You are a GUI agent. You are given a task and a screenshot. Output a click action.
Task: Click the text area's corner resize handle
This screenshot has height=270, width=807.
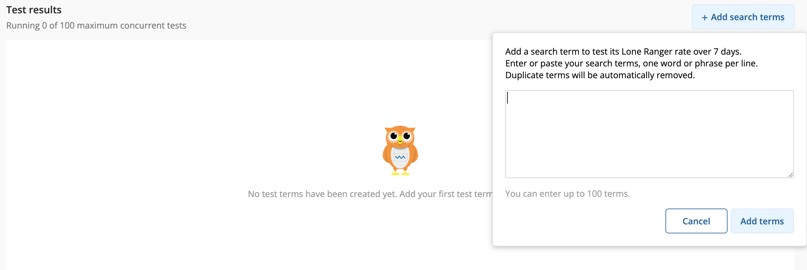tap(791, 175)
